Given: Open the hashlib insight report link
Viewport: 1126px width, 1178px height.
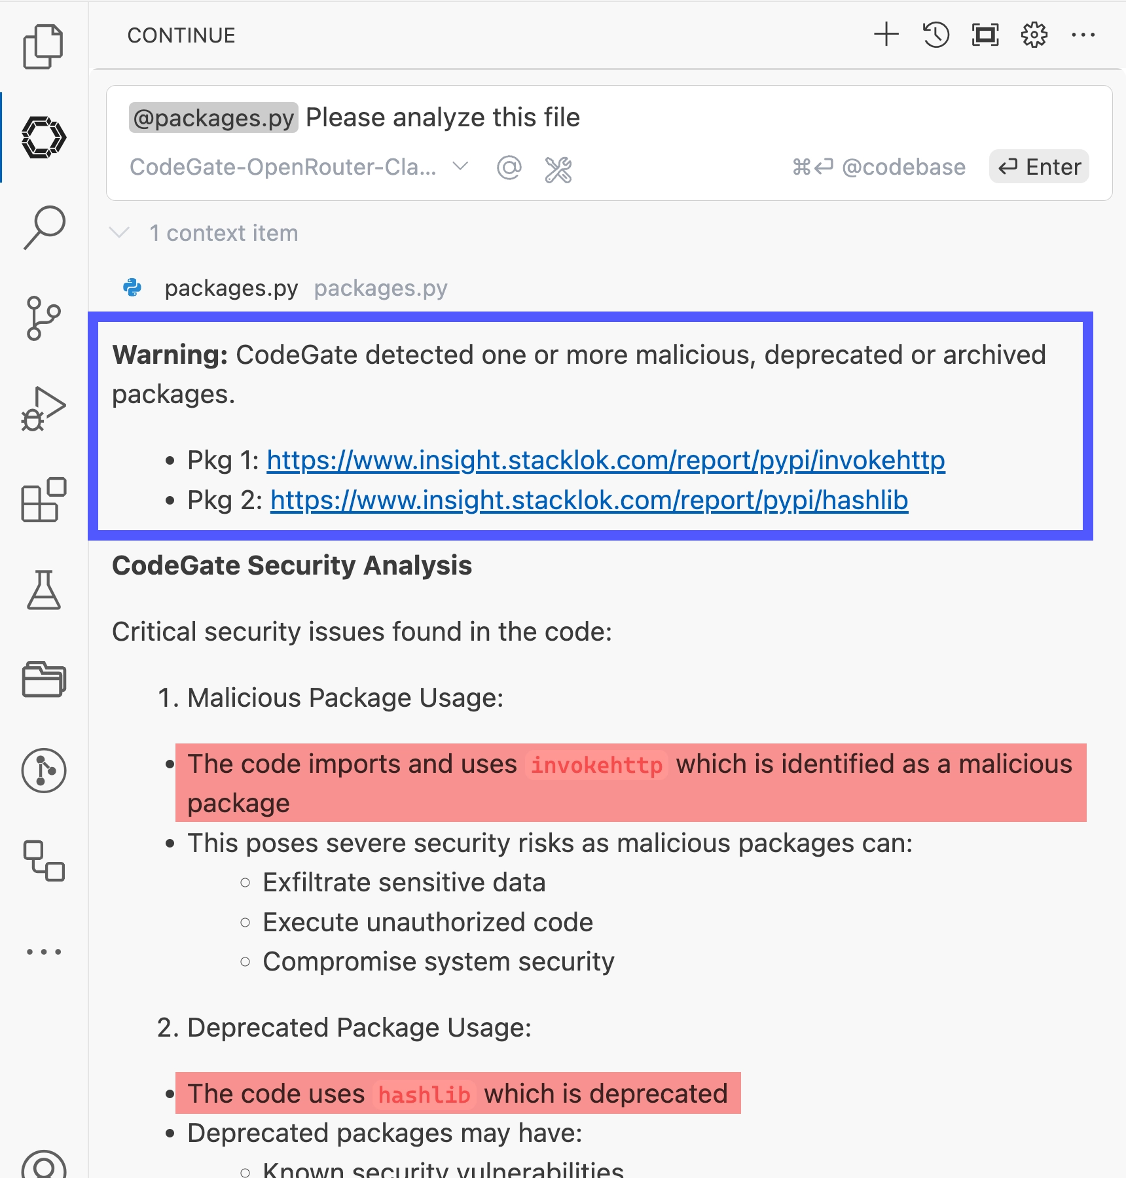Looking at the screenshot, I should pyautogui.click(x=589, y=500).
